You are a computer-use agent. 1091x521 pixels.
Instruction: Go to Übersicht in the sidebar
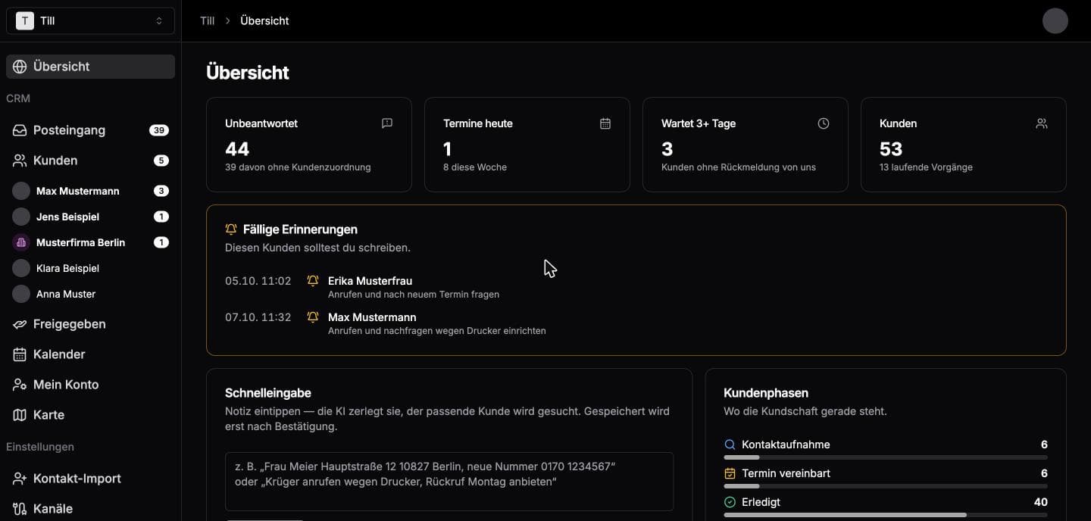90,67
